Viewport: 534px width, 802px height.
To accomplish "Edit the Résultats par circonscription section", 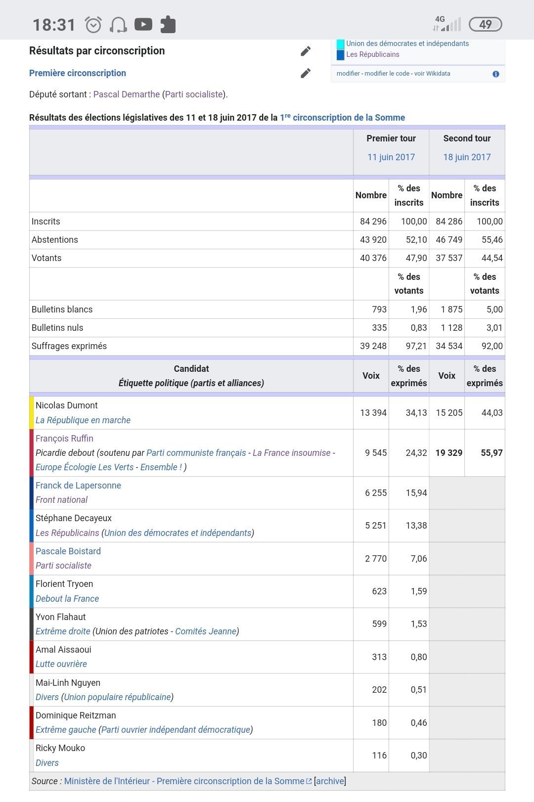I will [306, 51].
